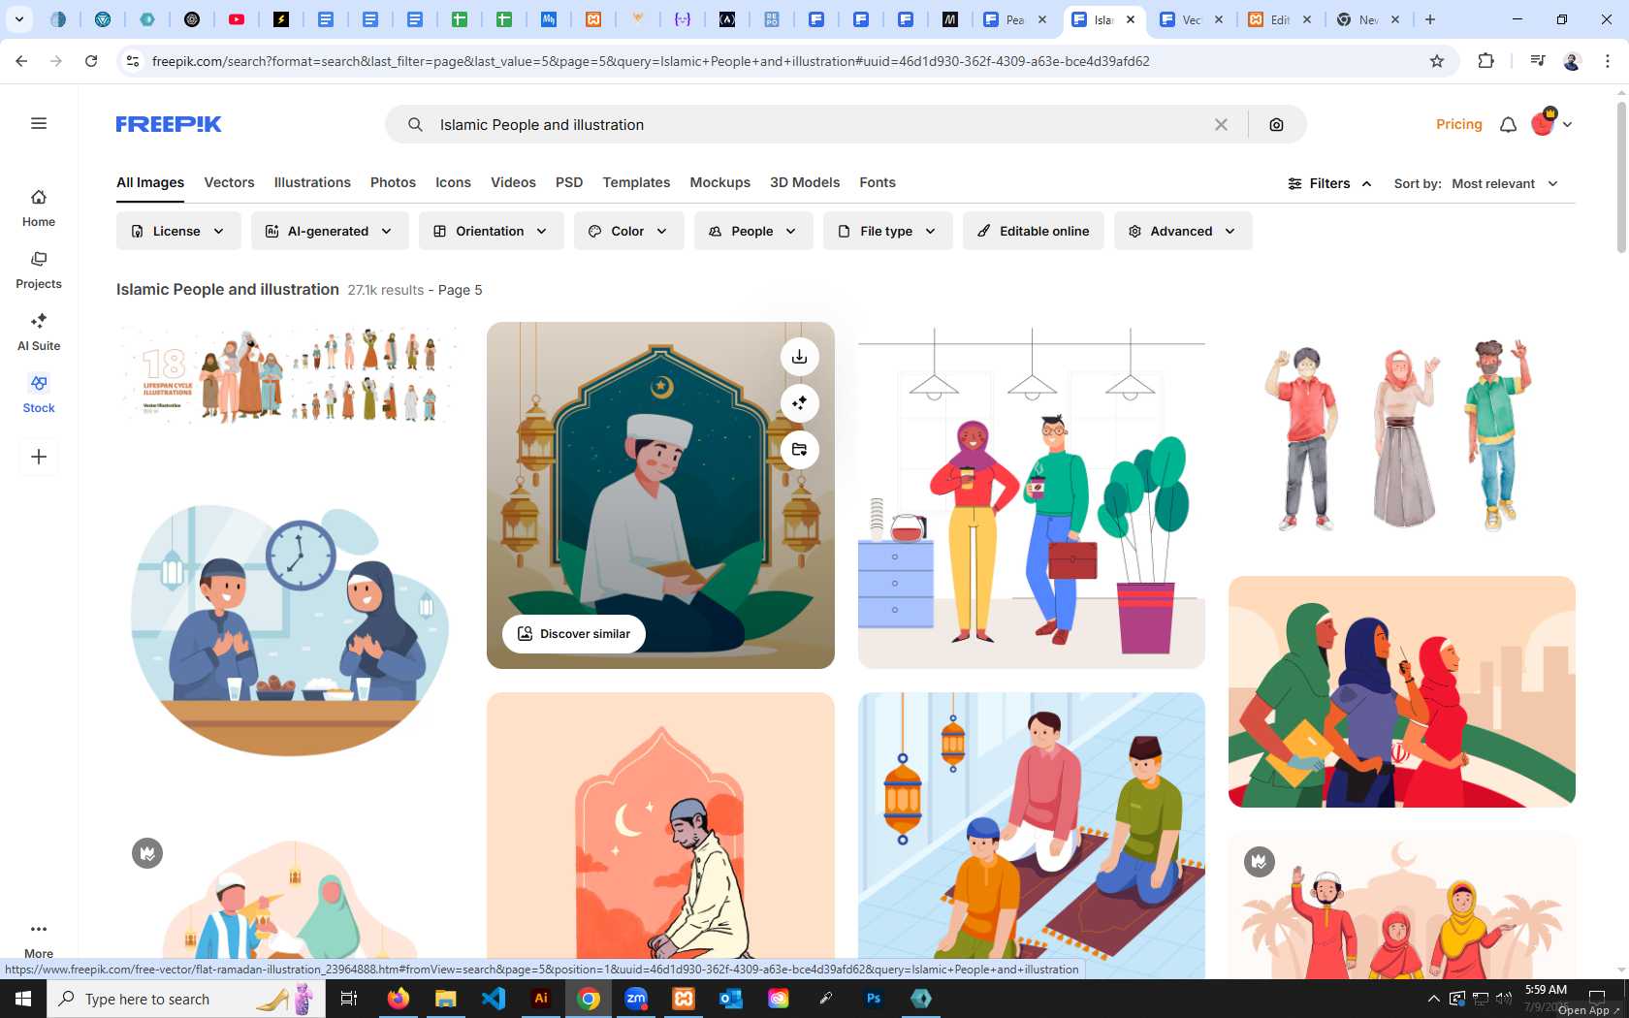Screen dimensions: 1629x1018
Task: Expand the License filter dropdown
Action: 178,231
